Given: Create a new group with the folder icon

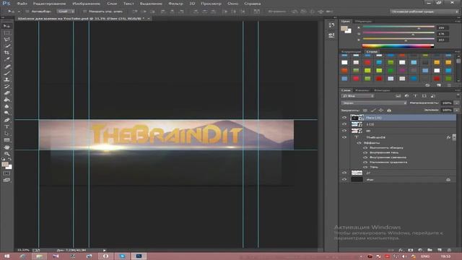Looking at the screenshot, I should tap(430, 250).
